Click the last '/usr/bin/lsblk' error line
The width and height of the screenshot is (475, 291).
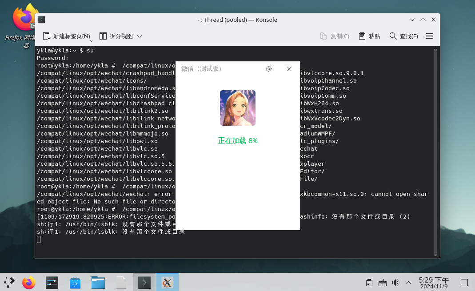pyautogui.click(x=111, y=232)
